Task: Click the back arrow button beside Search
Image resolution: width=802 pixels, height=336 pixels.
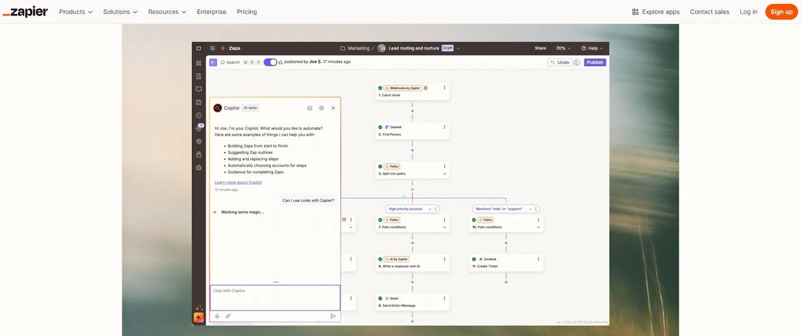Action: tap(213, 63)
